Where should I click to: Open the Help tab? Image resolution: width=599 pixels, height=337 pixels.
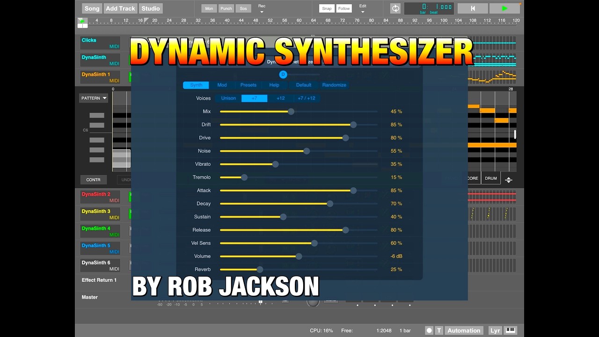(x=274, y=85)
